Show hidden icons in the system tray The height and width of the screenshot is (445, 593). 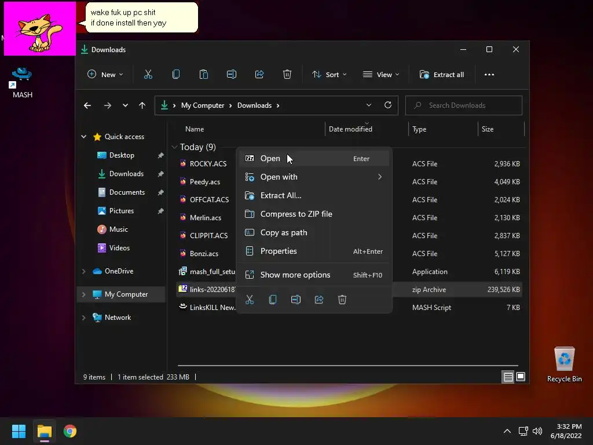point(507,431)
